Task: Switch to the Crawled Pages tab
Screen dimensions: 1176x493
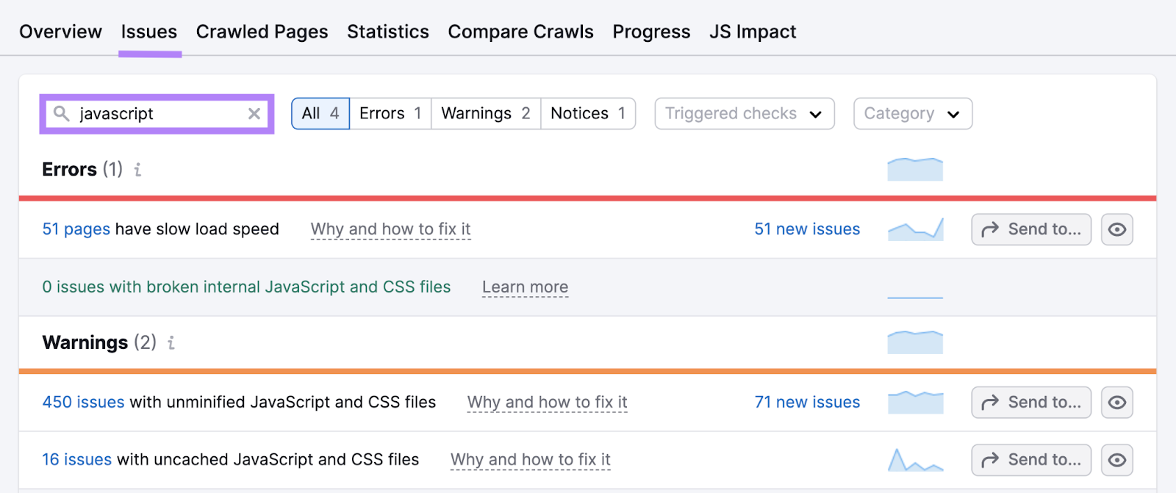Action: (262, 32)
